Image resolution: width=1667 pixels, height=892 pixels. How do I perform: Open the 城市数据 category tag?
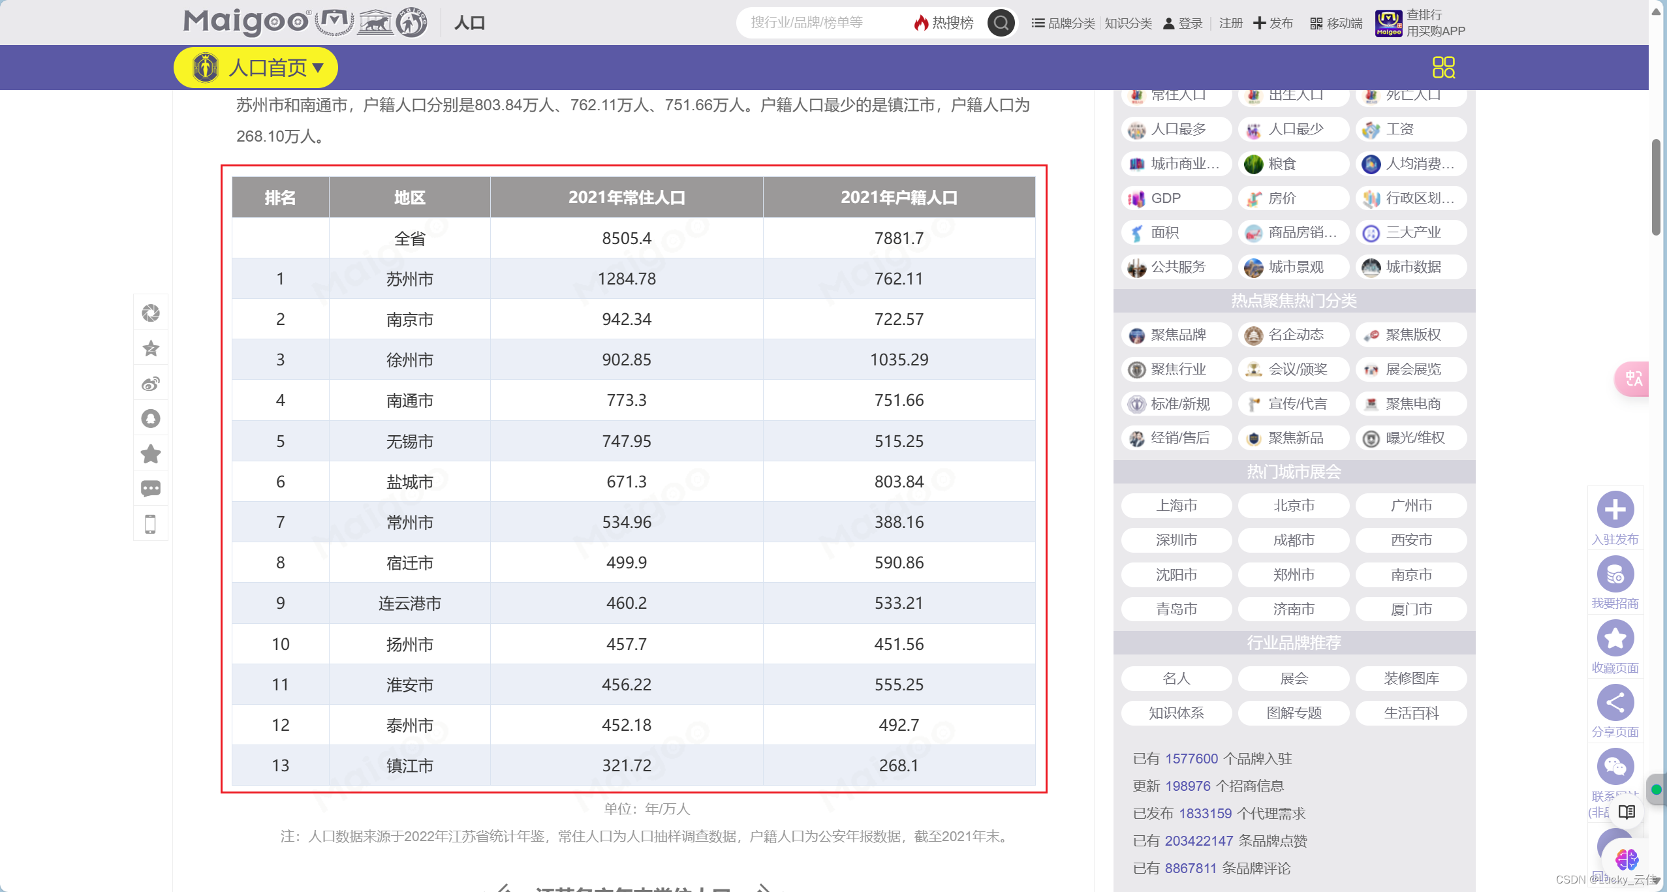[x=1411, y=268]
